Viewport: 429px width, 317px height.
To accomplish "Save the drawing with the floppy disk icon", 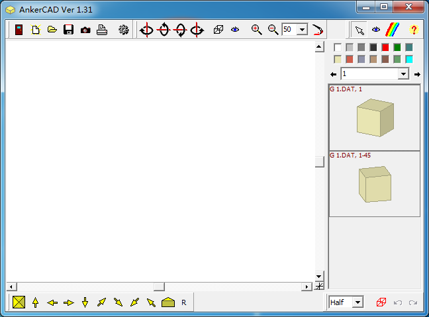I will [x=68, y=29].
